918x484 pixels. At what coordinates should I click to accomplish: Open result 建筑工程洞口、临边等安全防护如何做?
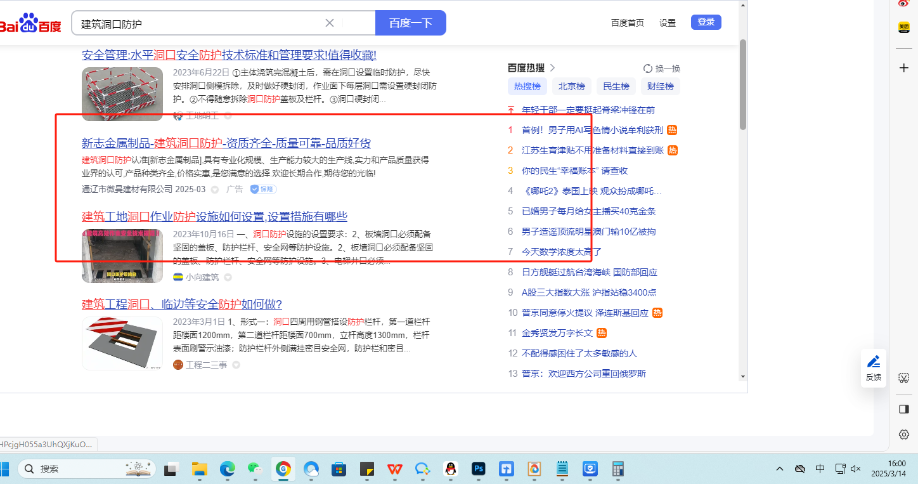(x=182, y=304)
